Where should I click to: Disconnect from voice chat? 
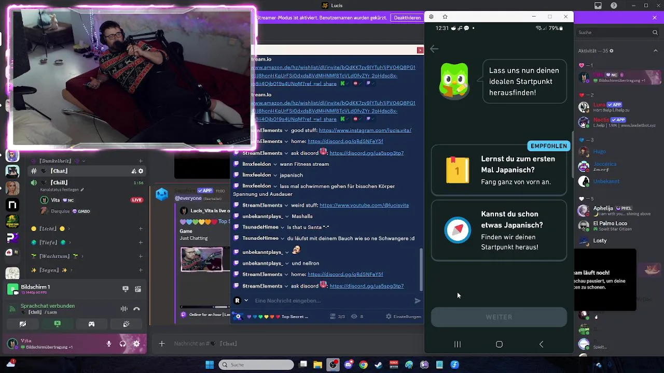136,309
